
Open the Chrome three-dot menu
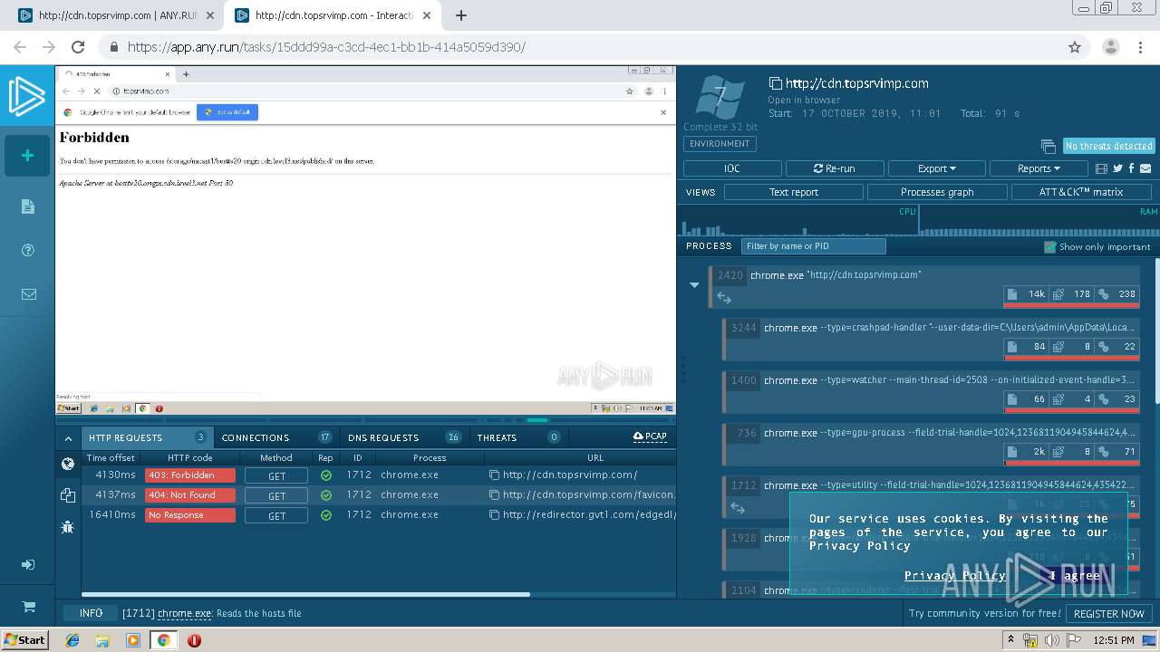(1140, 47)
